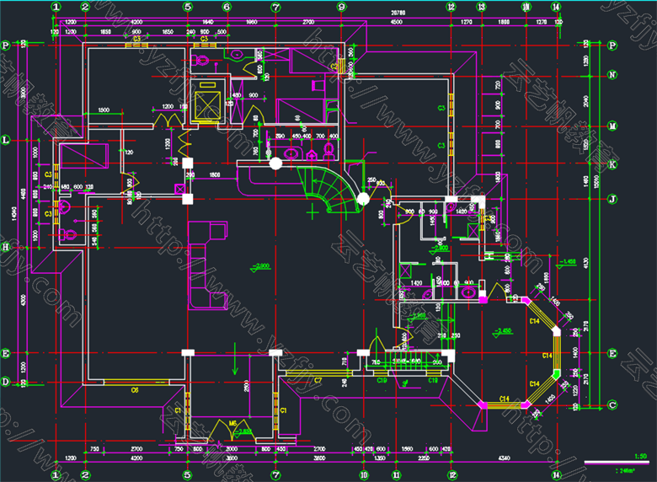
Task: Select grid axis bubble D
Action: [5, 382]
